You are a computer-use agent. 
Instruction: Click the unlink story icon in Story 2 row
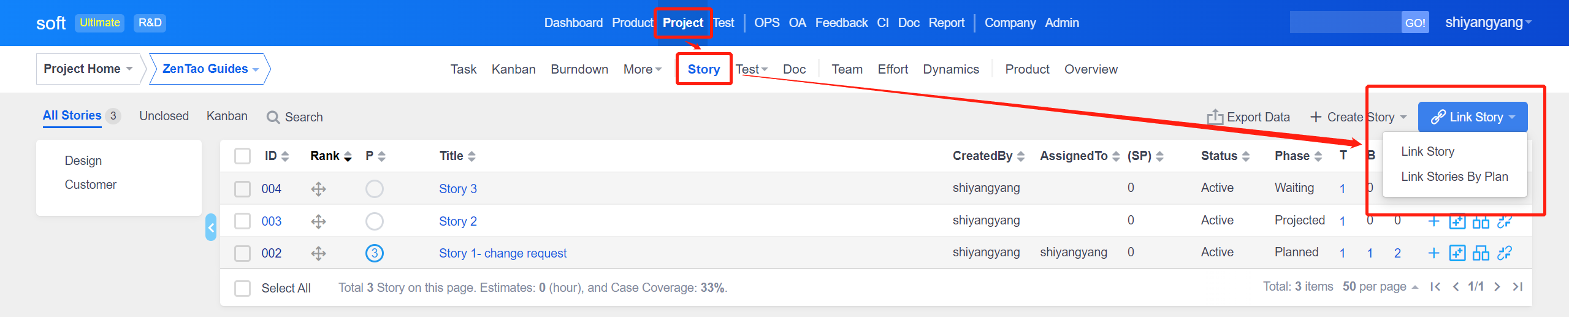pos(1505,222)
